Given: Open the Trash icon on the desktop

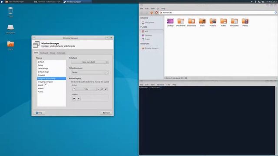Looking at the screenshot, I should [10, 12].
